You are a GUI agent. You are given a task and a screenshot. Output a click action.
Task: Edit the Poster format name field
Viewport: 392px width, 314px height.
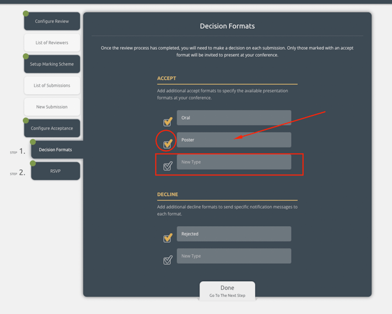coord(233,140)
